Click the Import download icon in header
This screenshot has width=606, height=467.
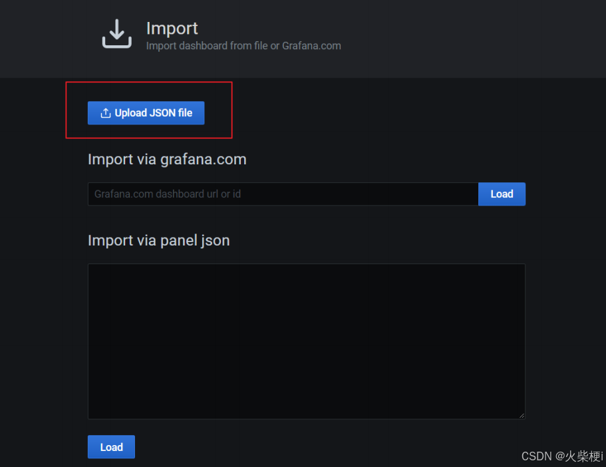coord(116,34)
